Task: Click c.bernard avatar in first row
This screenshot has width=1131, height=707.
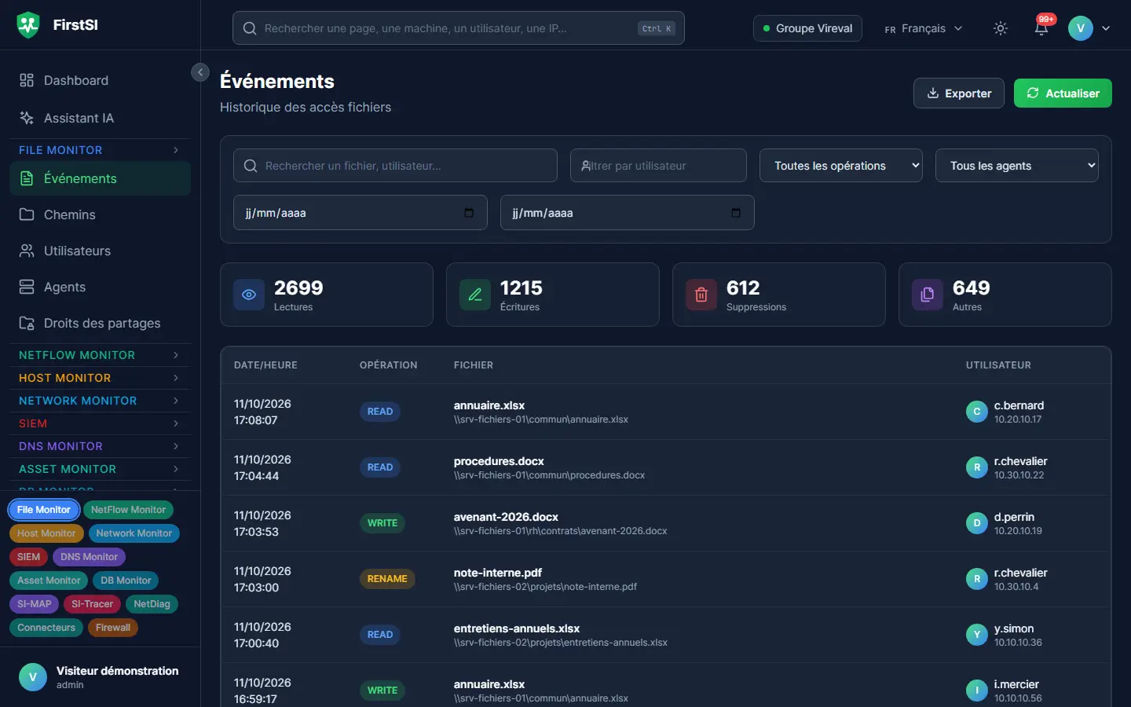Action: point(976,412)
